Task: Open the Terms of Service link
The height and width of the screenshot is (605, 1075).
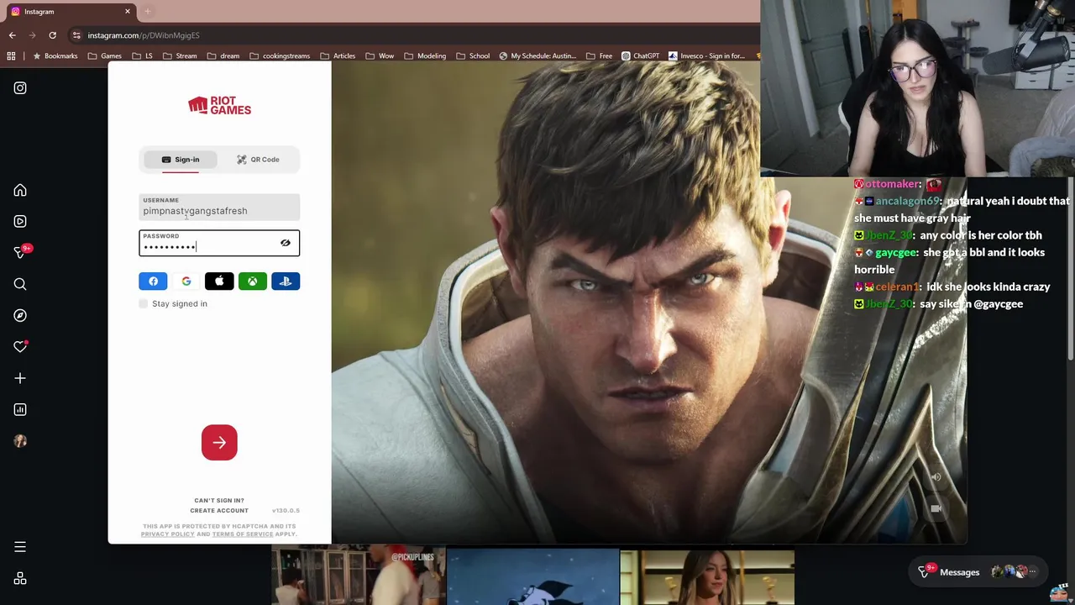Action: [243, 534]
